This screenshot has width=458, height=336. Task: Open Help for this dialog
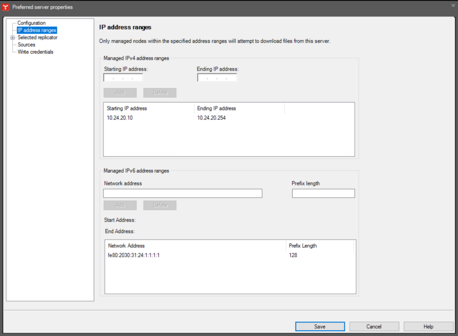coord(428,327)
